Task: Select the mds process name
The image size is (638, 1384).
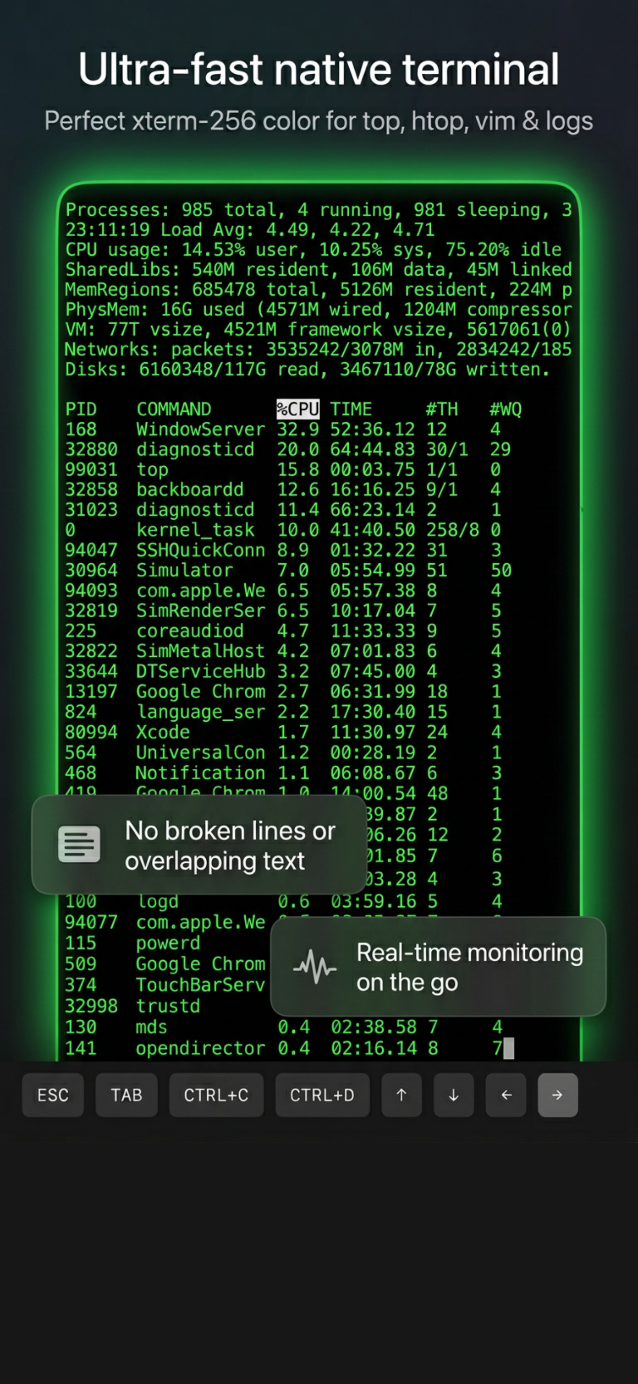Action: (x=151, y=1027)
